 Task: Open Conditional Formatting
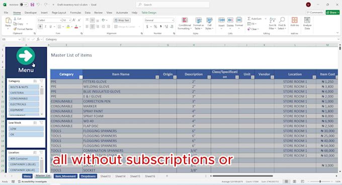pos(185,24)
